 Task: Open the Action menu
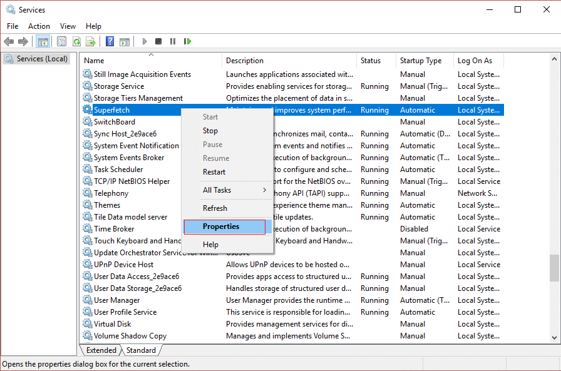click(39, 26)
